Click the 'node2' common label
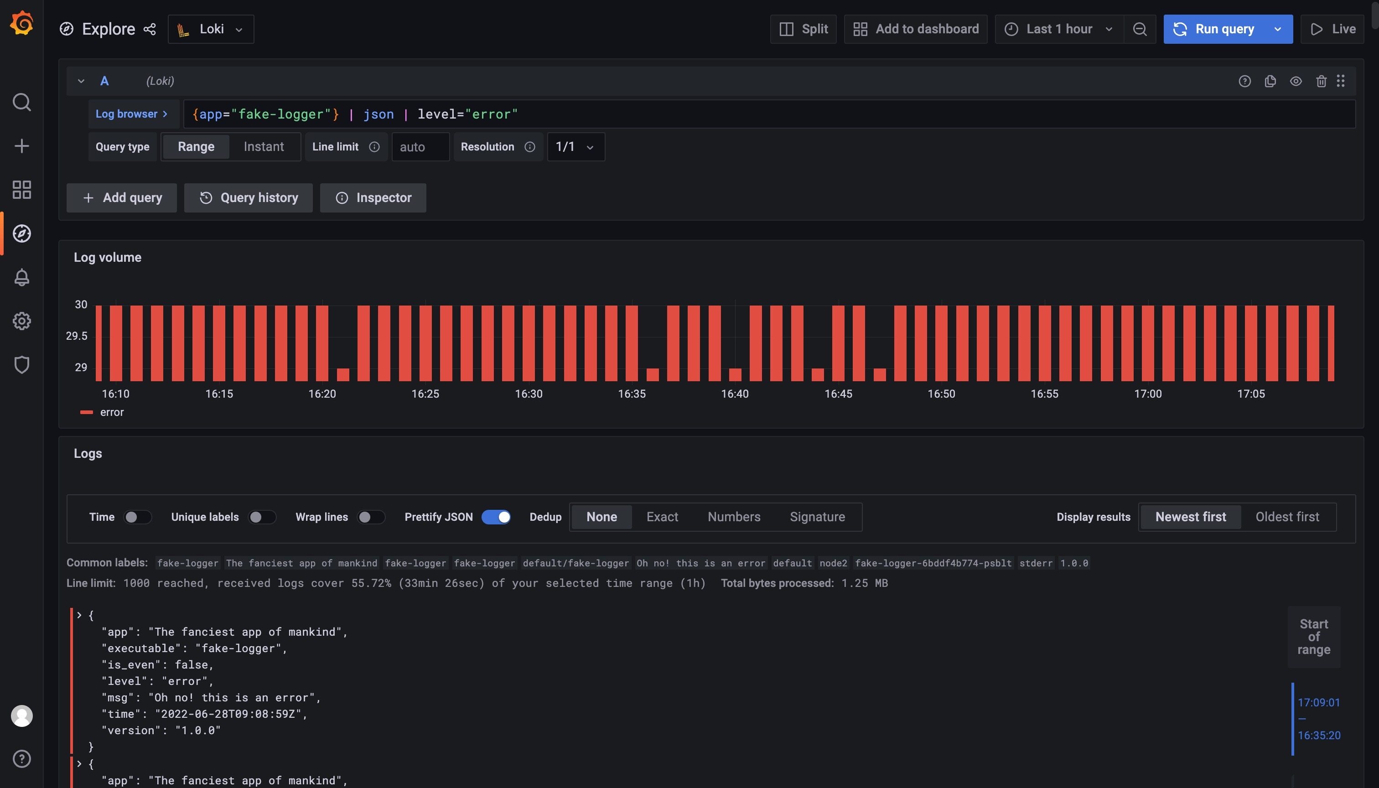 pos(834,563)
